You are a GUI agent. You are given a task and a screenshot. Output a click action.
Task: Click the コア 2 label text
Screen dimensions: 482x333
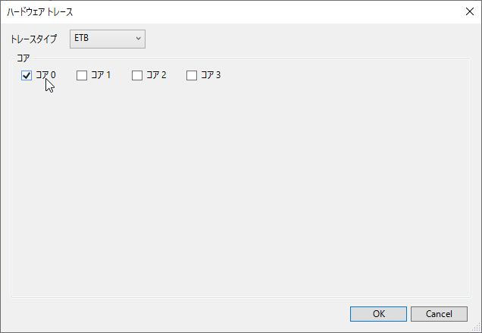(x=156, y=75)
